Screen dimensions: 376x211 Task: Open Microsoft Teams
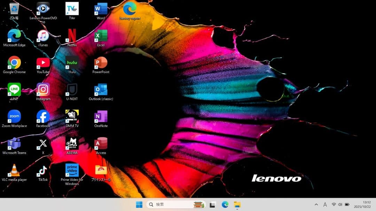point(14,143)
